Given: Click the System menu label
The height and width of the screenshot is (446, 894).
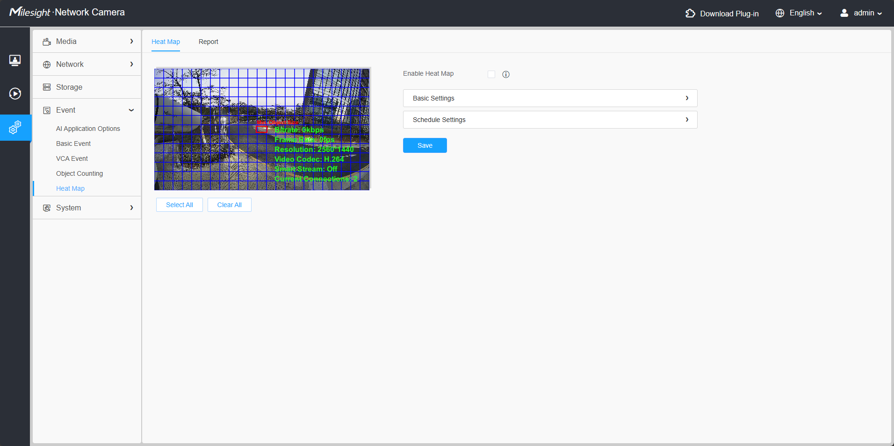Looking at the screenshot, I should 68,208.
